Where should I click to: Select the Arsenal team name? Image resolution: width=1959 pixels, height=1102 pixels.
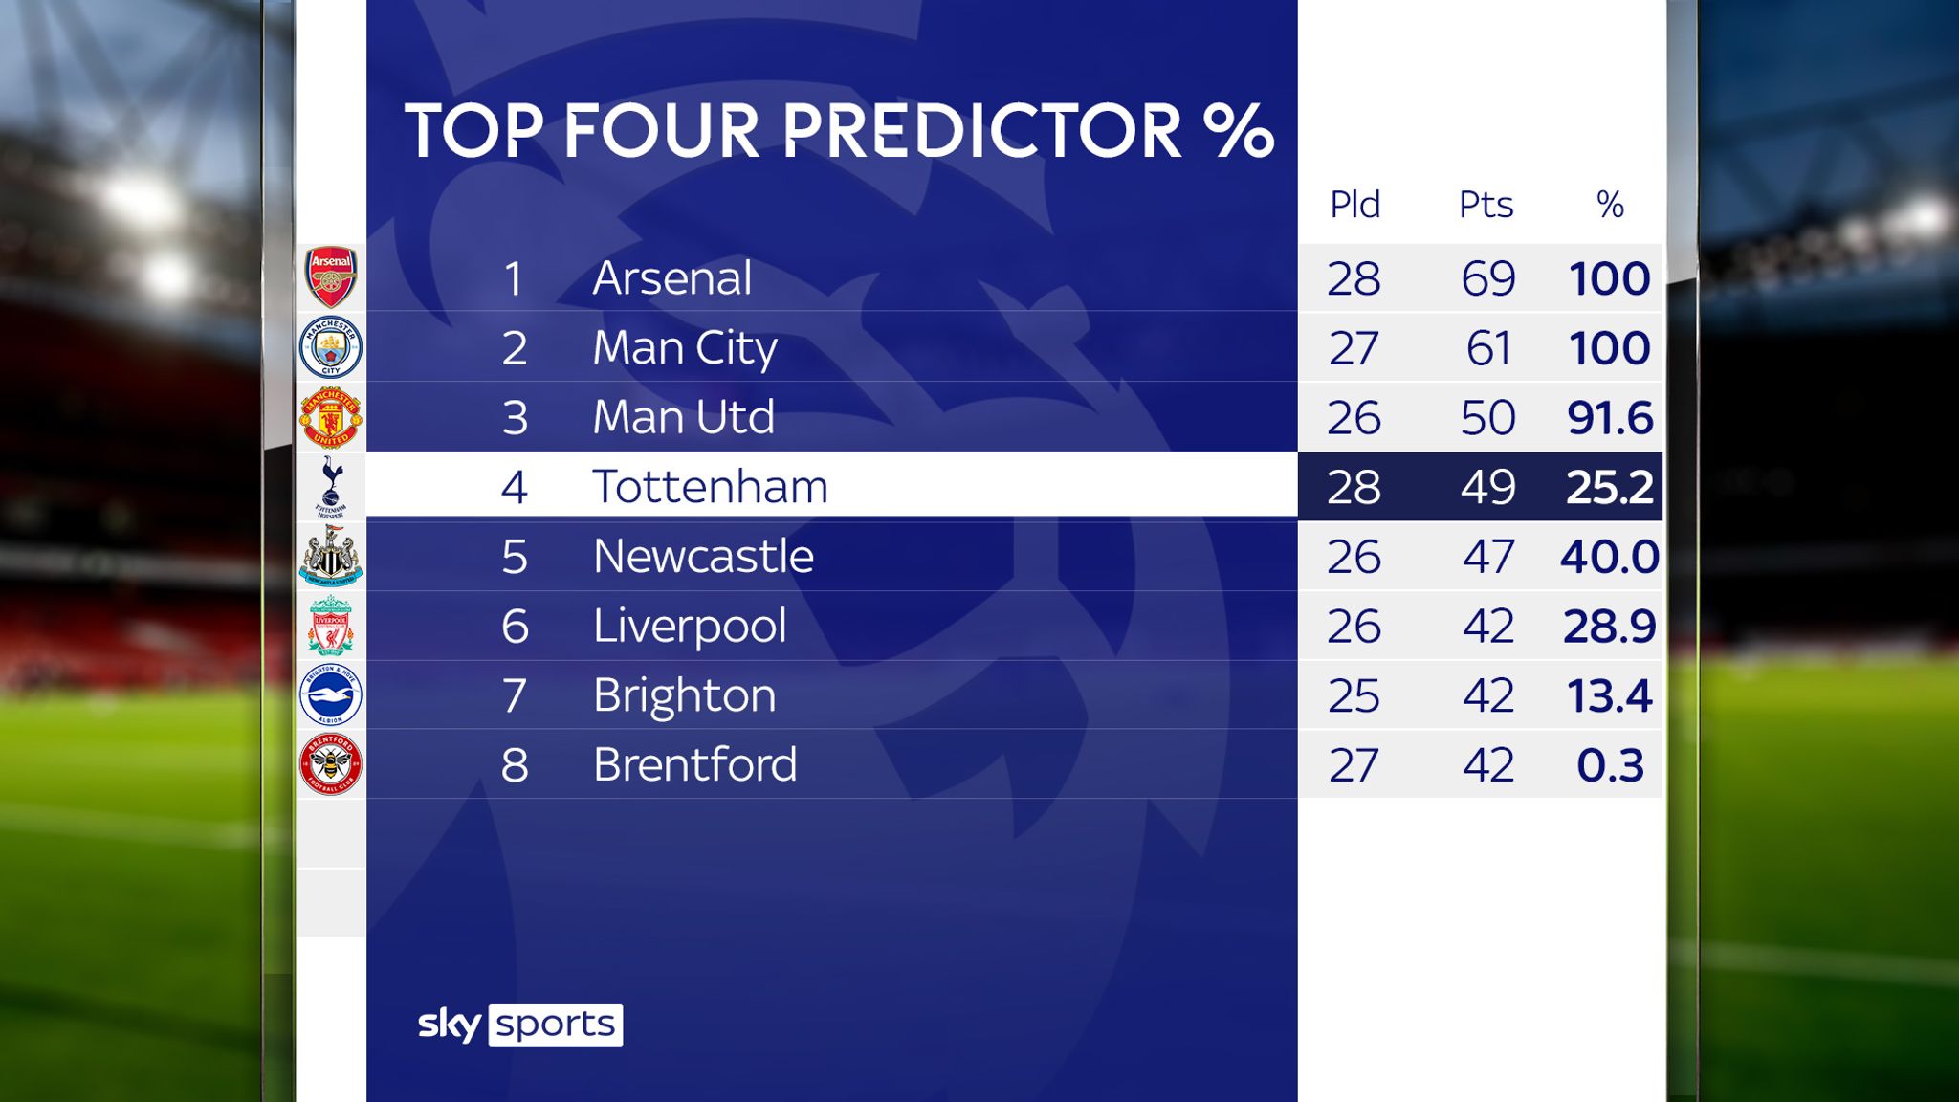tap(671, 278)
